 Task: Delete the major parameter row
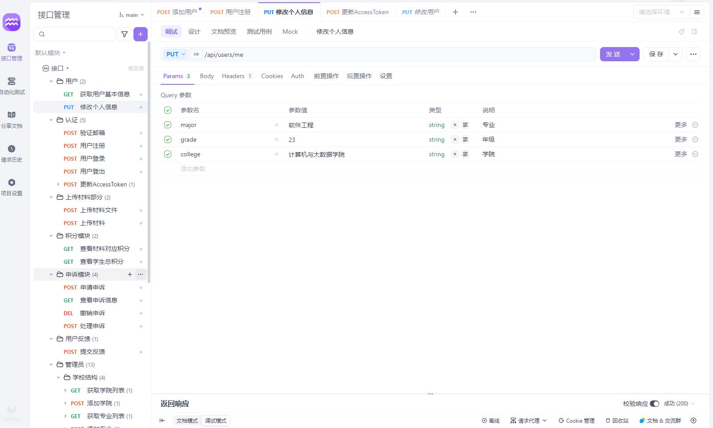(695, 125)
